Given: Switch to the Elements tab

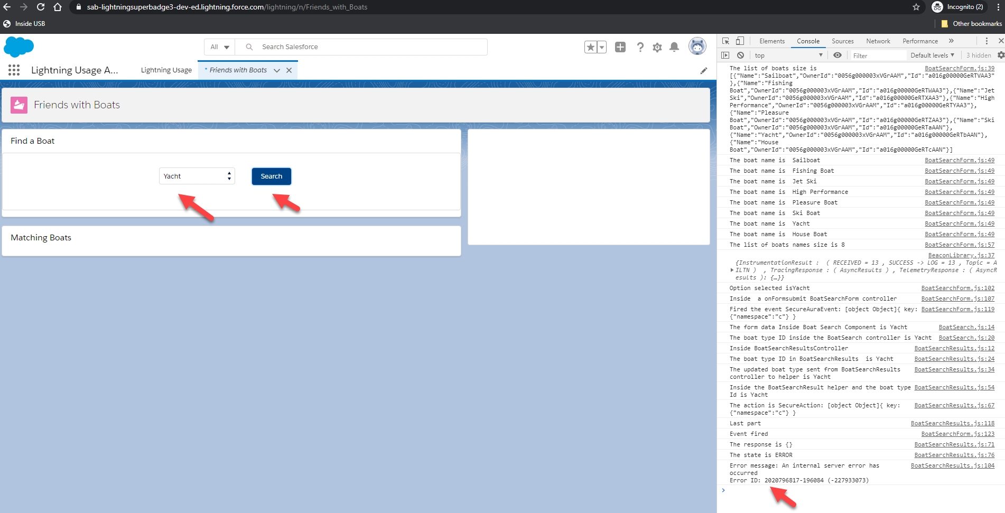Looking at the screenshot, I should pyautogui.click(x=772, y=41).
